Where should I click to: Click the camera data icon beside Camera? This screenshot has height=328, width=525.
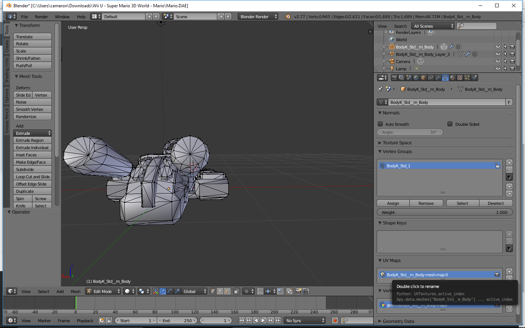click(420, 61)
